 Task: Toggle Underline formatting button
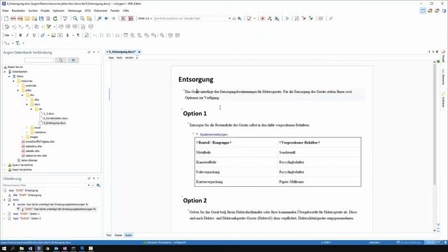coord(34,36)
